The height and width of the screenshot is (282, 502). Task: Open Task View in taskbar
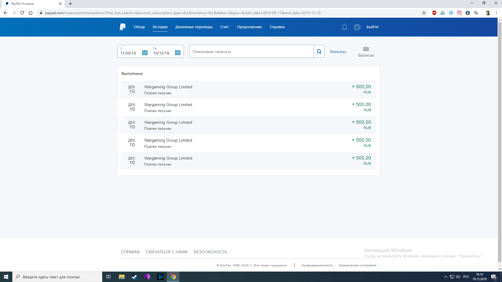[x=108, y=277]
